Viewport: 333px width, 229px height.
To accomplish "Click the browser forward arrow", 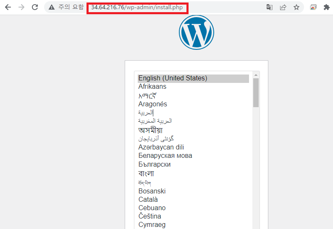I will coord(21,7).
